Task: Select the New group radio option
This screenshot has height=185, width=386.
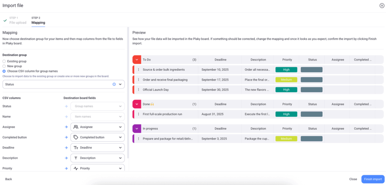Action: click(4, 66)
